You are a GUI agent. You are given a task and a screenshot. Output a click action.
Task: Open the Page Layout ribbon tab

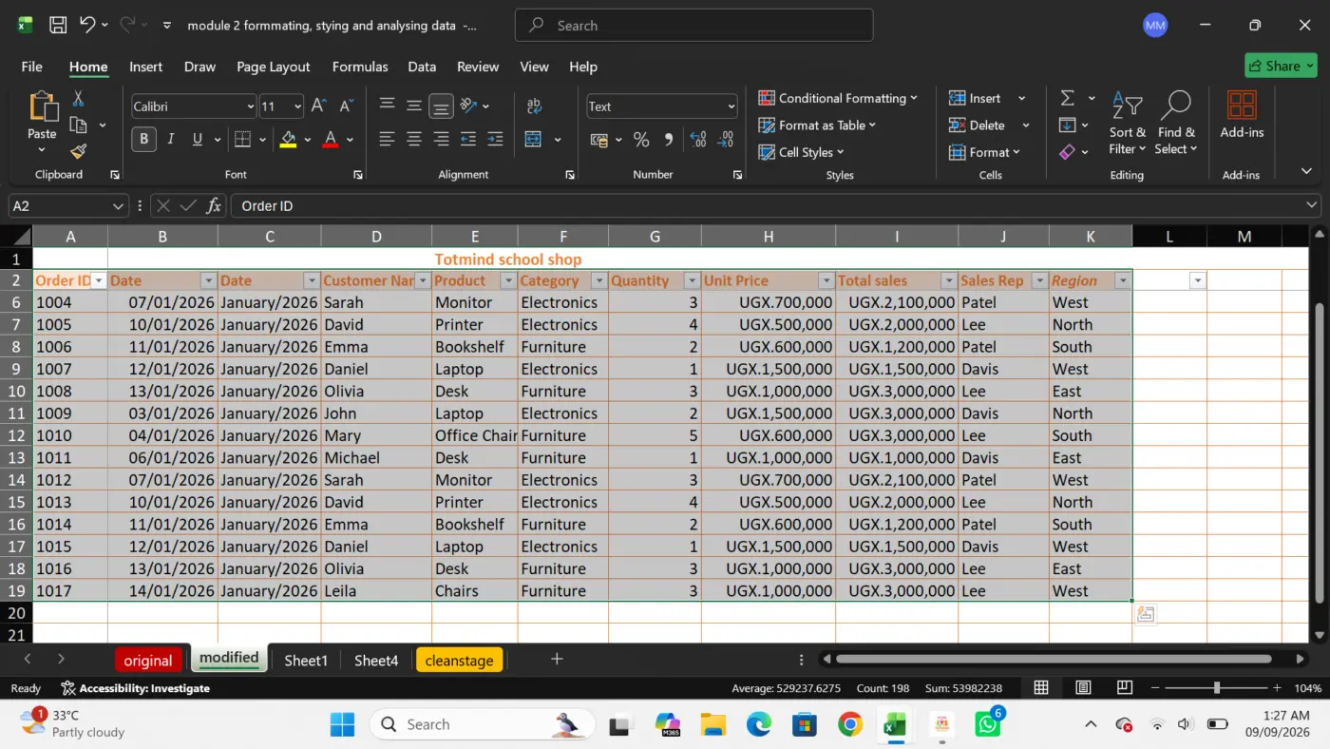[274, 67]
